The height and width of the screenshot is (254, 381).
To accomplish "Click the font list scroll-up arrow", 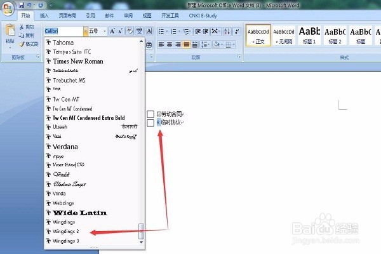I will coord(141,41).
